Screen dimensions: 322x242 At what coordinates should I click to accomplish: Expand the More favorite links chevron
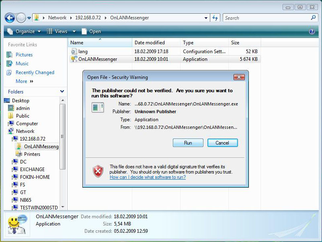coord(32,81)
